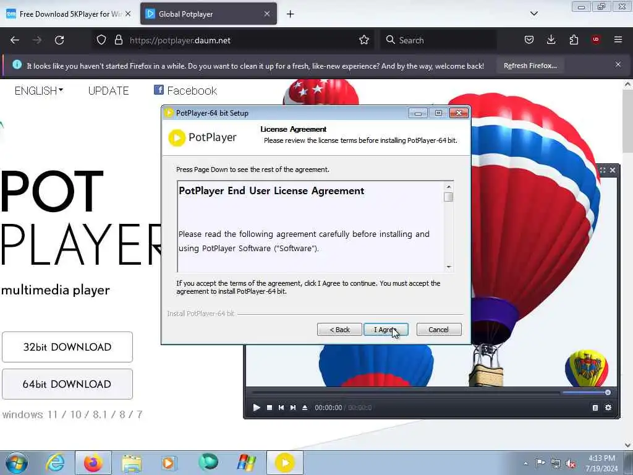The height and width of the screenshot is (475, 633).
Task: Switch to Firefox on taskbar
Action: click(x=93, y=463)
